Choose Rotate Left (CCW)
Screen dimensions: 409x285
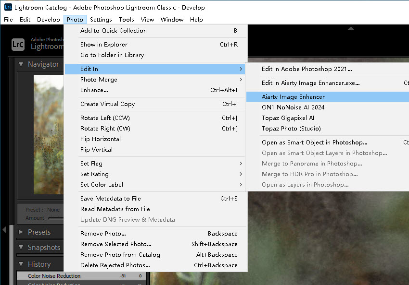point(155,118)
